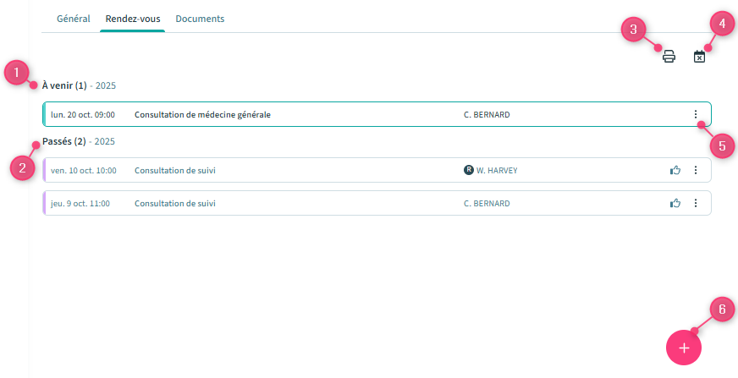Open the Documents tab

(x=200, y=19)
